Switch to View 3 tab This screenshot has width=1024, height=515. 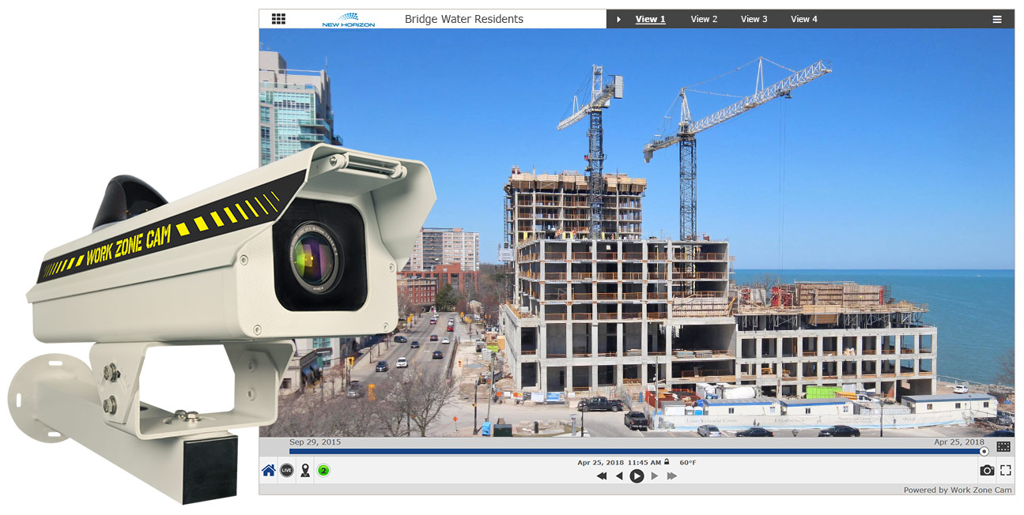(754, 19)
